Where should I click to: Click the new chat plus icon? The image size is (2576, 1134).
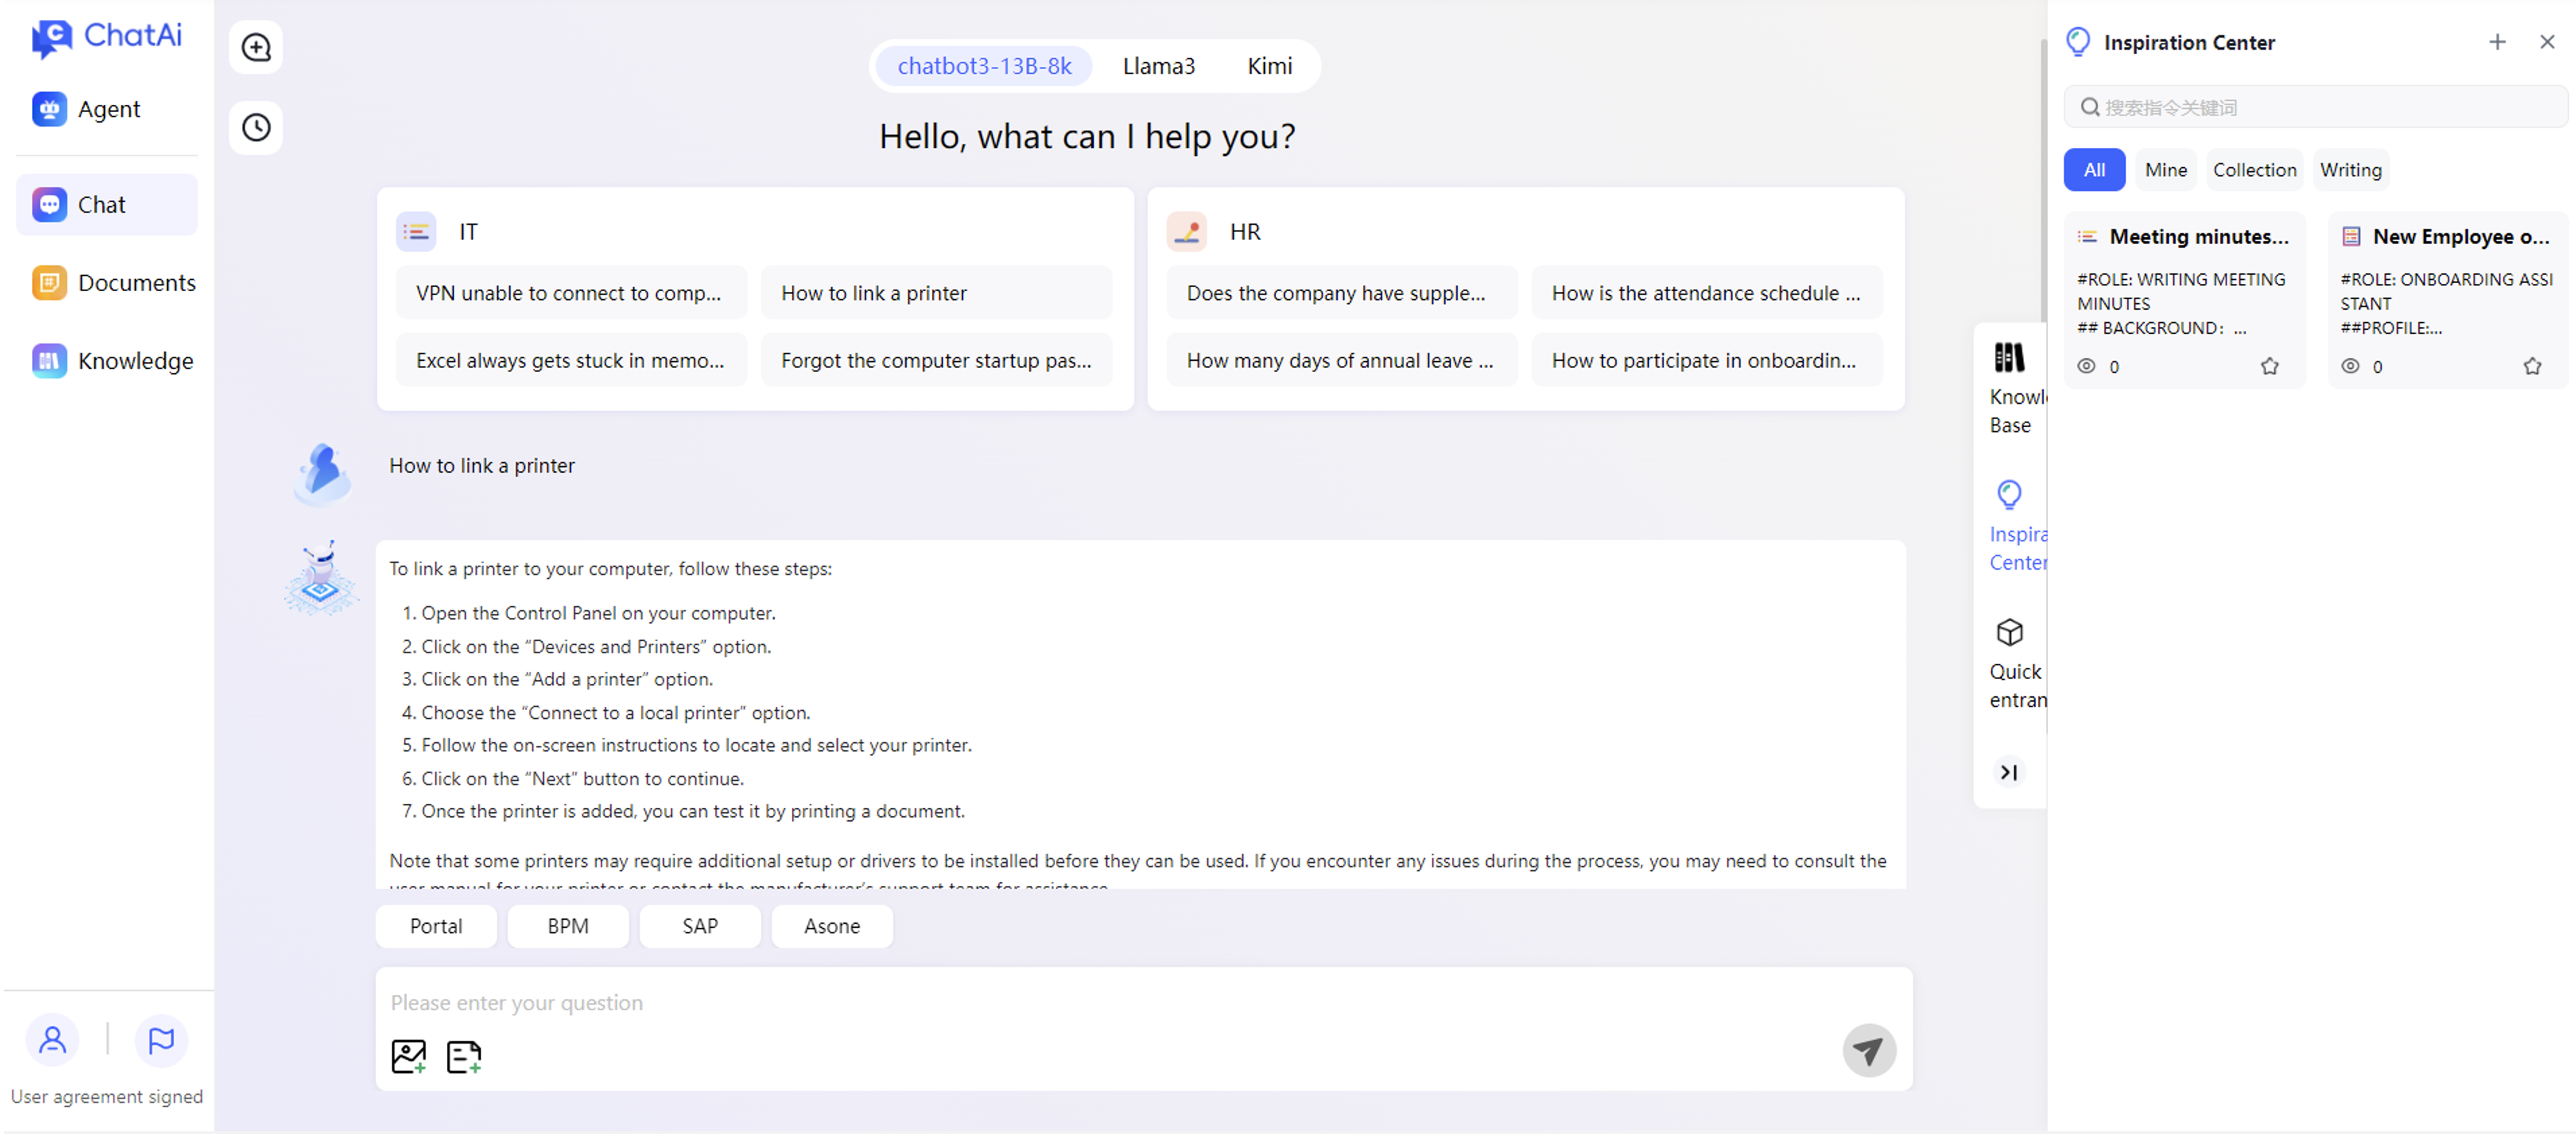pos(256,47)
